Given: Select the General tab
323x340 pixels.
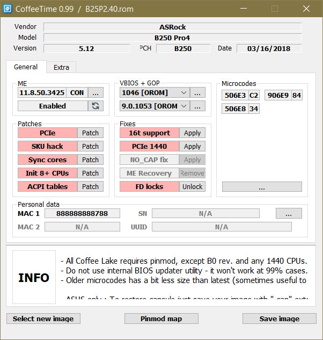Looking at the screenshot, I should pyautogui.click(x=26, y=67).
